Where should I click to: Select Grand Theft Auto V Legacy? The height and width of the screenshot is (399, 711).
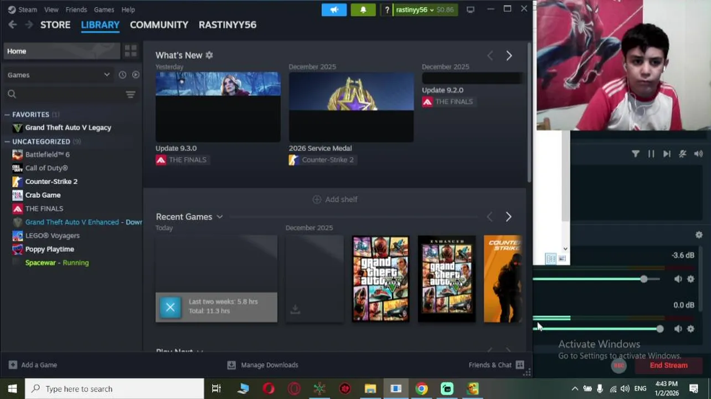point(68,127)
